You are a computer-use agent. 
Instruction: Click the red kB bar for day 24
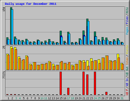pyautogui.click(x=95, y=83)
